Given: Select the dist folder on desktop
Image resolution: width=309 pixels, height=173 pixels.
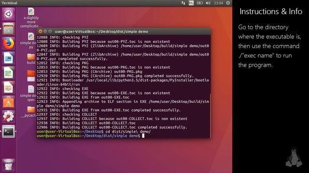Looking at the screenshot, I should coord(31,75).
